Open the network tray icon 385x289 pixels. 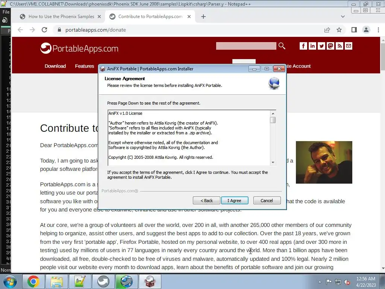coord(338,282)
